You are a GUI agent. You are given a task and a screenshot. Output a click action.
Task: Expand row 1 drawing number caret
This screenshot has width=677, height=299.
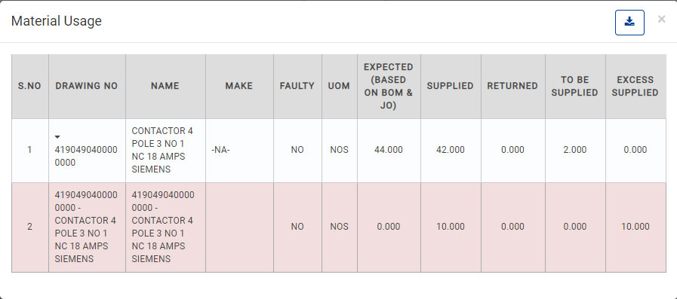[57, 137]
